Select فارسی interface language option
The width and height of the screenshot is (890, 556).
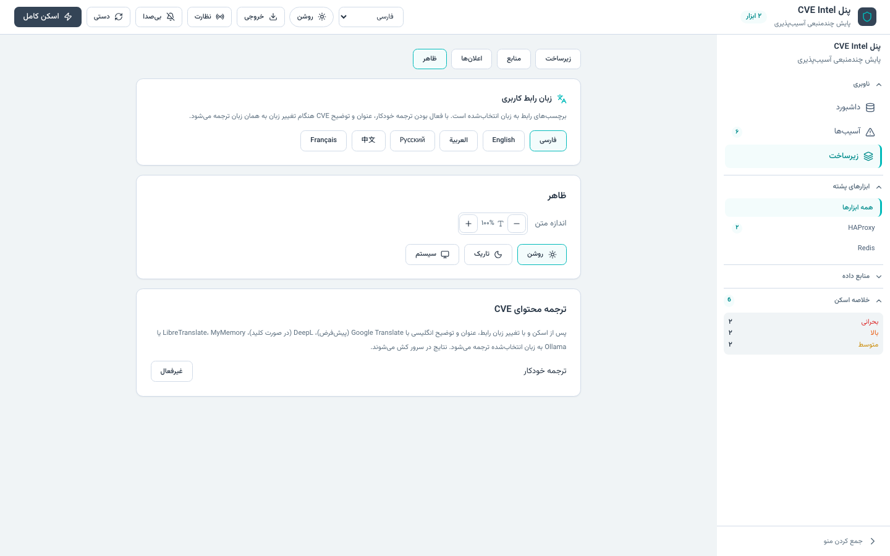click(x=548, y=141)
